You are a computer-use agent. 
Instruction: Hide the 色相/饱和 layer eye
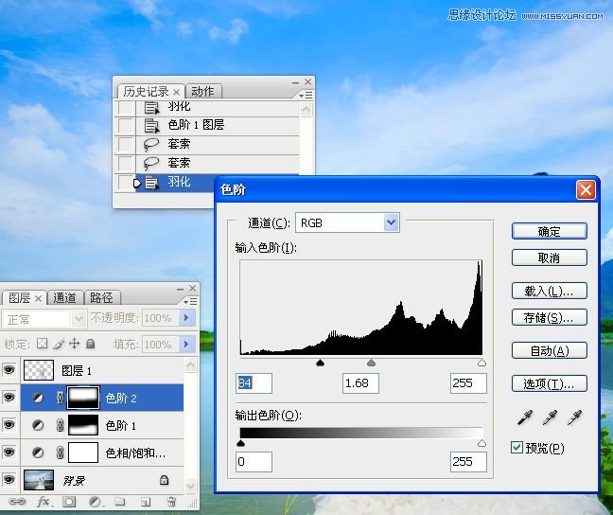pyautogui.click(x=9, y=452)
